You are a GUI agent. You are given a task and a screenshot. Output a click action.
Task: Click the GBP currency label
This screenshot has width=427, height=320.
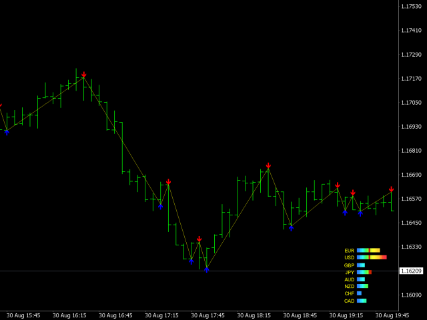click(x=349, y=265)
